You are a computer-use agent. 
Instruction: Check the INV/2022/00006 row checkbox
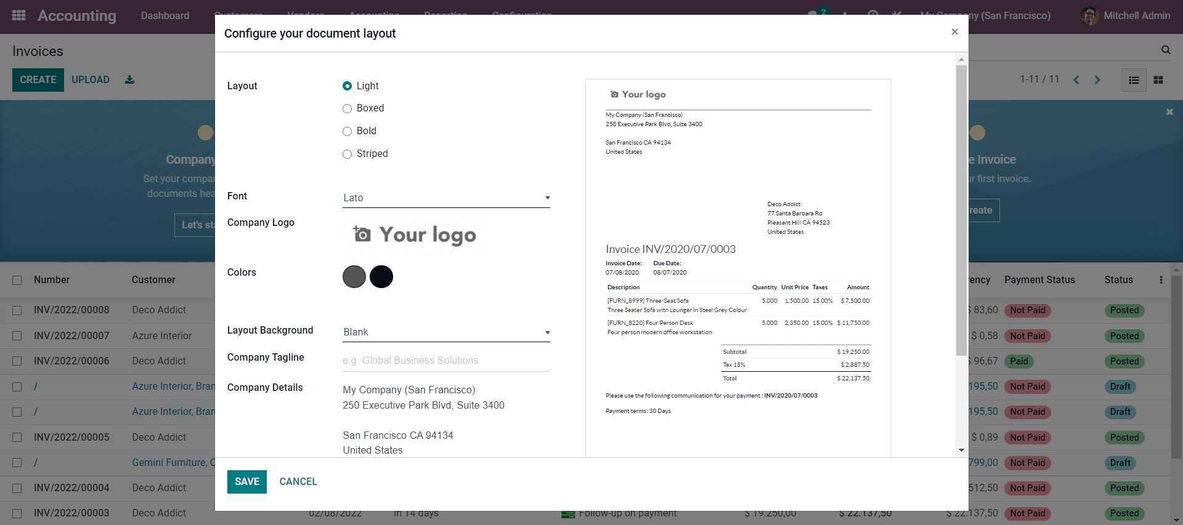point(17,361)
